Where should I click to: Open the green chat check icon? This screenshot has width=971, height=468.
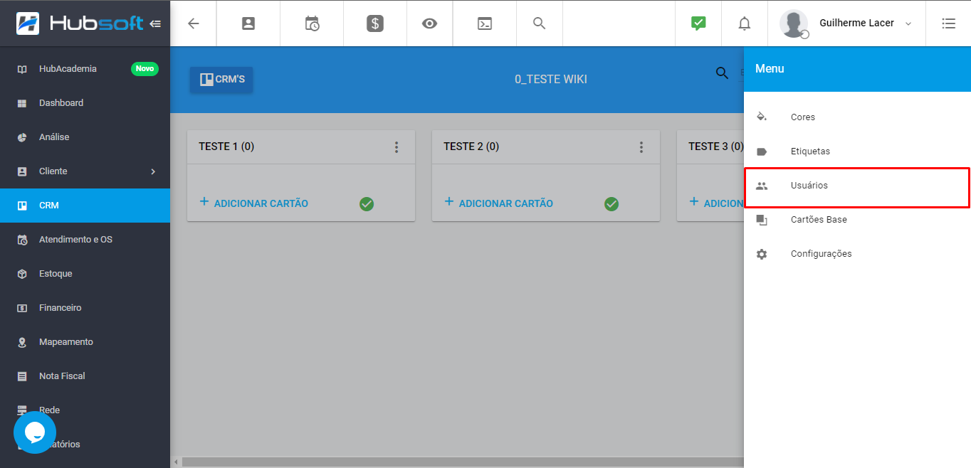click(x=698, y=23)
